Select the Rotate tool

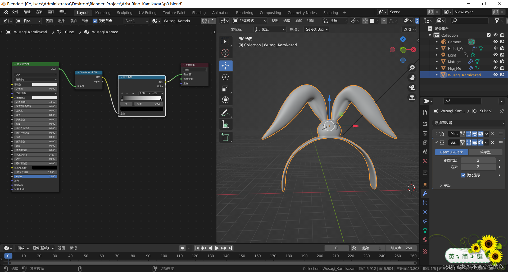[225, 77]
